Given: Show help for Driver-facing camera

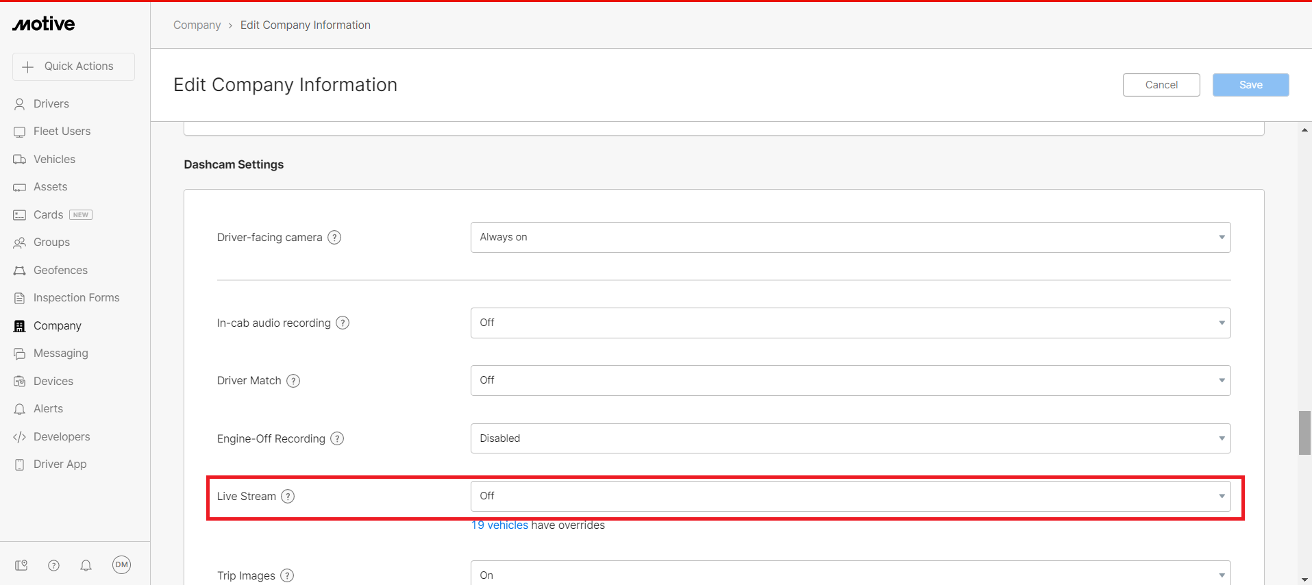Looking at the screenshot, I should 334,238.
